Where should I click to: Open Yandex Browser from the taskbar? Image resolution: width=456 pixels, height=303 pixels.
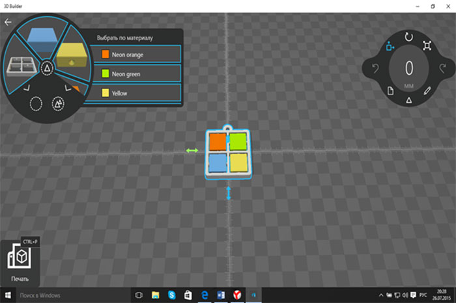pyautogui.click(x=237, y=295)
